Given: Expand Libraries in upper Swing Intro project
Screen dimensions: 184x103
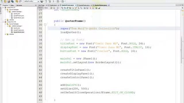Looking at the screenshot, I should tap(5, 20).
